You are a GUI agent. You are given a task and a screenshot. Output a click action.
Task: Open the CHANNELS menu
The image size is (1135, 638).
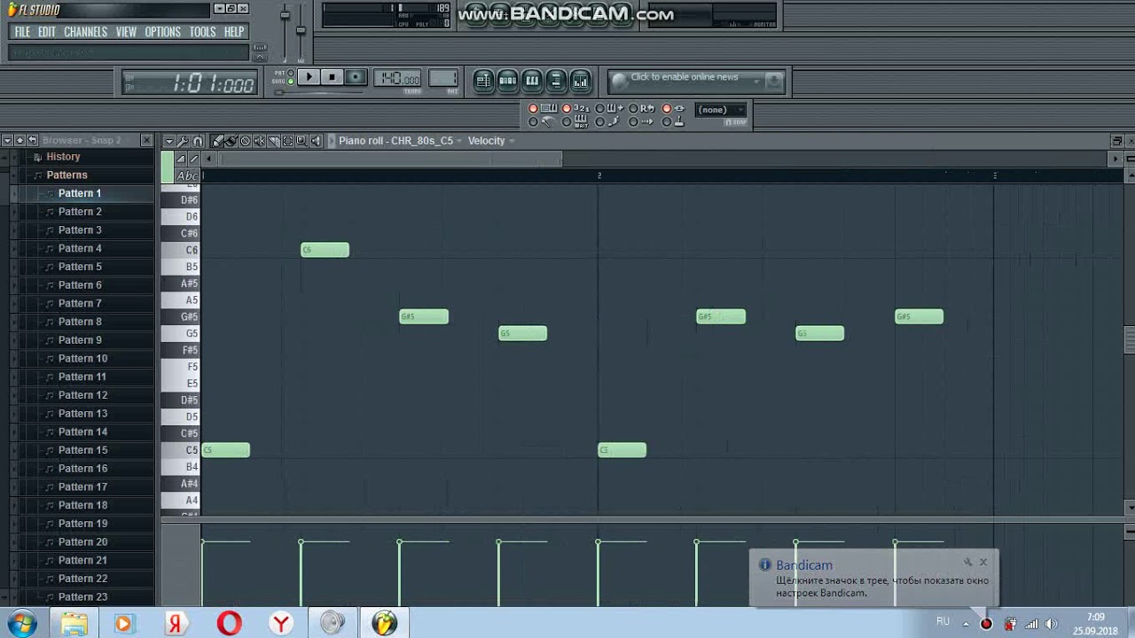(85, 32)
